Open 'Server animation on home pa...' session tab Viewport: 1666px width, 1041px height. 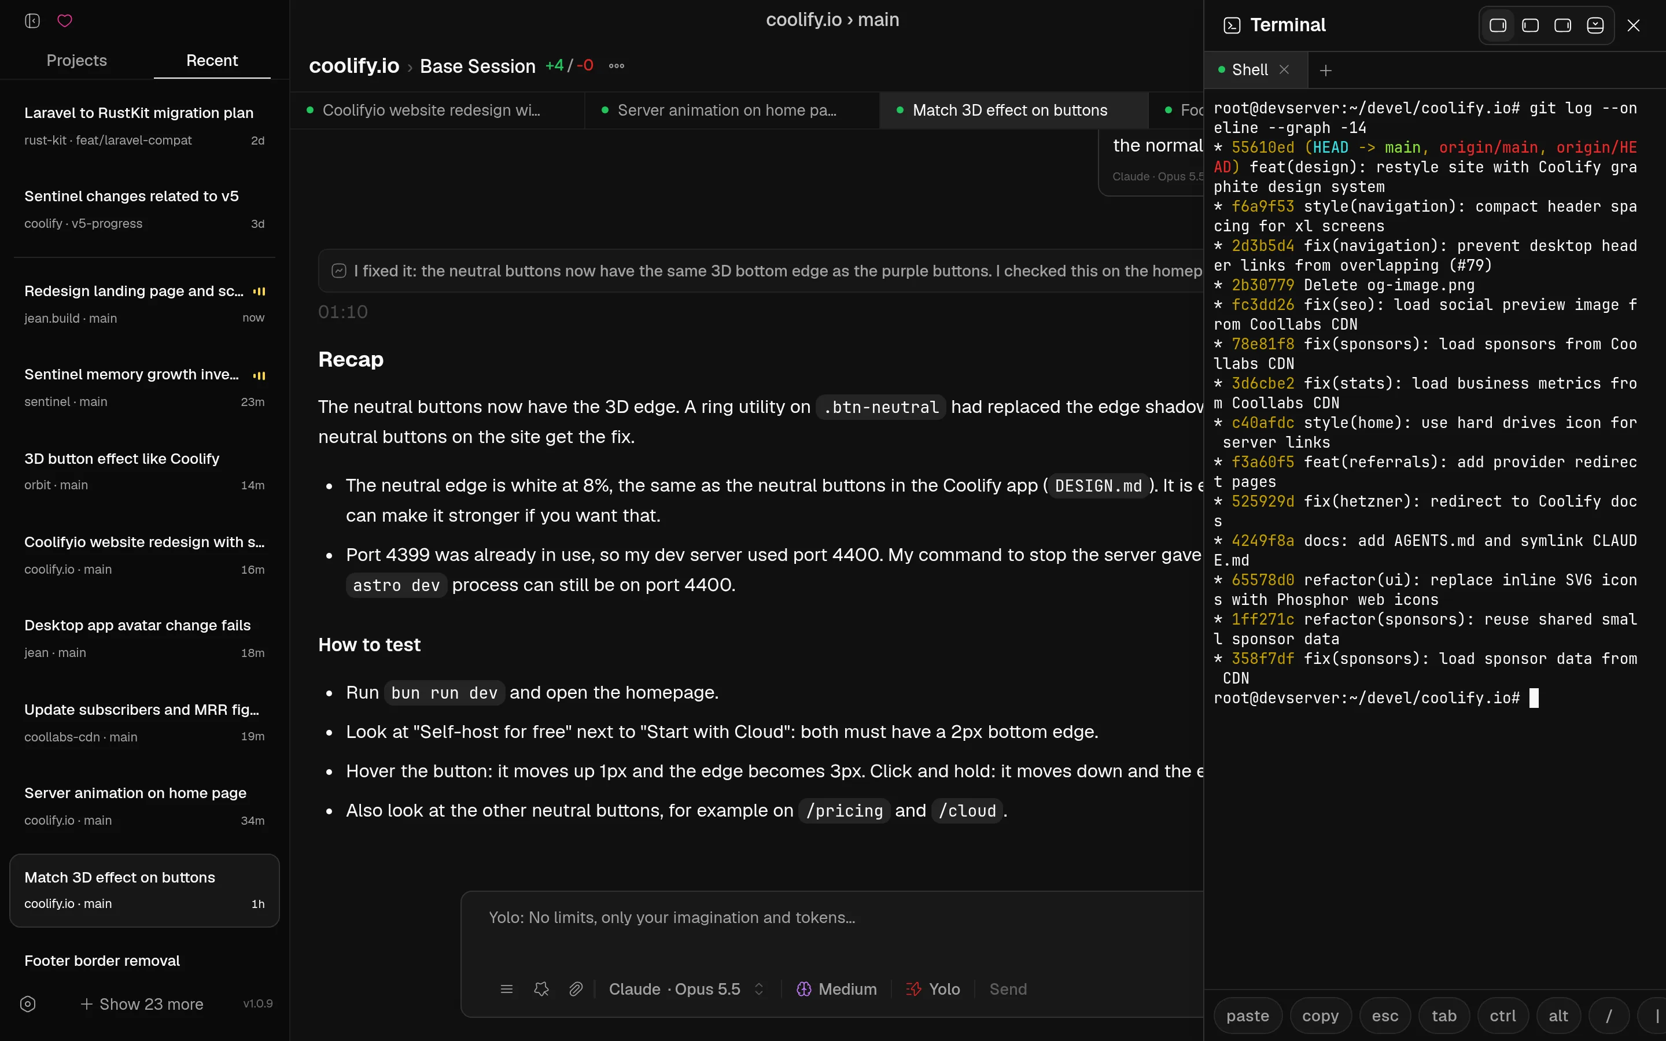tap(732, 110)
